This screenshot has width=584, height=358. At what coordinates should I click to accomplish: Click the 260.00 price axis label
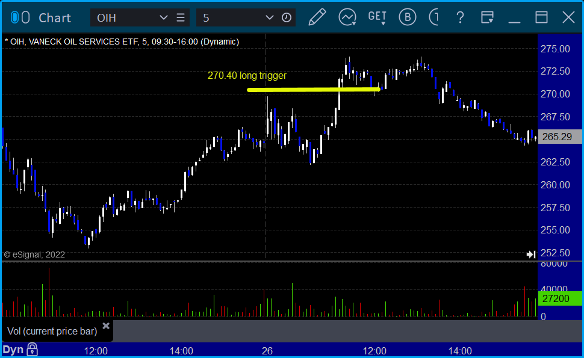(x=555, y=185)
